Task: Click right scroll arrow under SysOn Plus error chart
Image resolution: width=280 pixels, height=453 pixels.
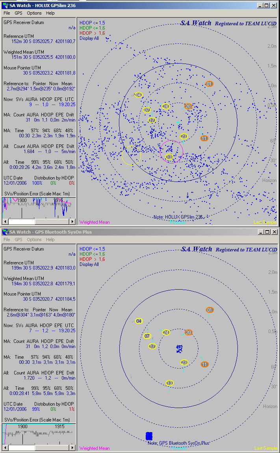Action: (73, 447)
